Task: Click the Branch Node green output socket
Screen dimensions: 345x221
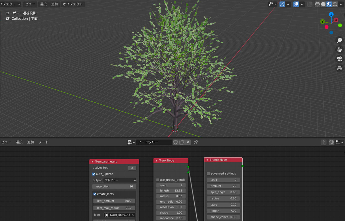Action: (242, 166)
